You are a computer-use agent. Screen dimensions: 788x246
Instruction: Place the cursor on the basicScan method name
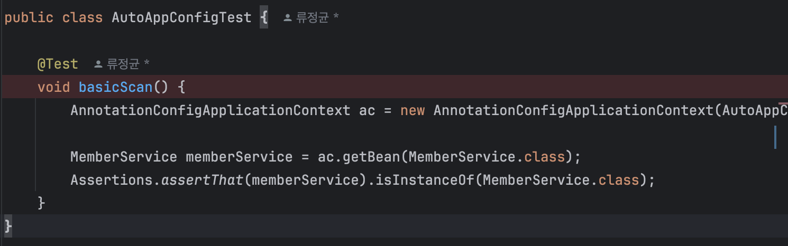pos(116,87)
